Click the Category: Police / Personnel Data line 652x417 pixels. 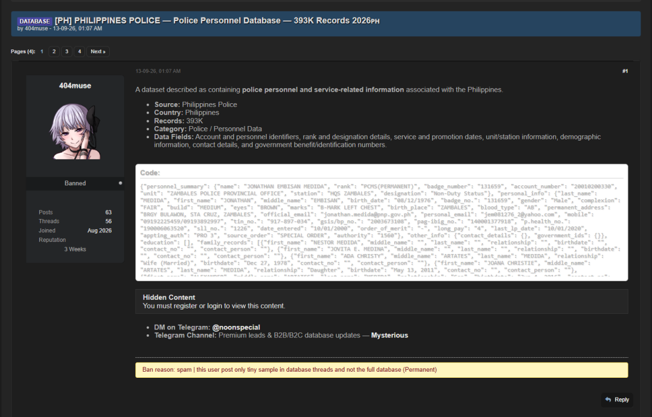(208, 129)
